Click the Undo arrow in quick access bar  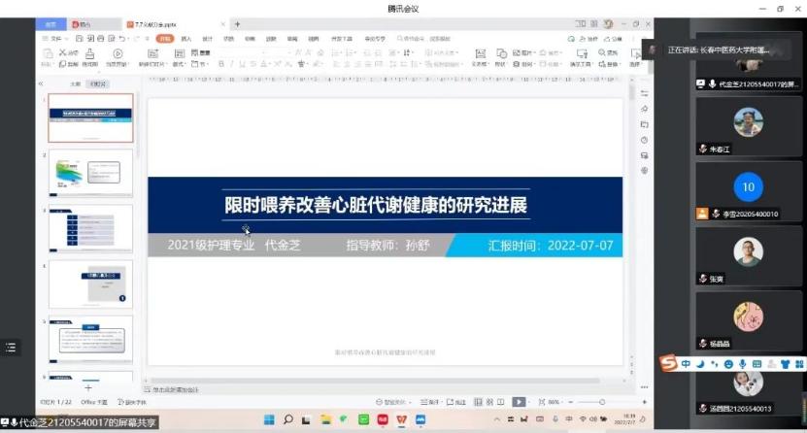tap(122, 39)
